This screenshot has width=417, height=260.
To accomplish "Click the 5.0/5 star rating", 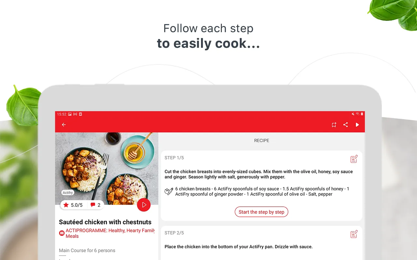I will (73, 205).
